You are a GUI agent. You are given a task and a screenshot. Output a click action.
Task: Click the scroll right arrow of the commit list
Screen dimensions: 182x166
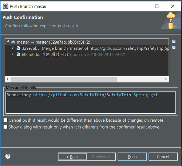166,79
